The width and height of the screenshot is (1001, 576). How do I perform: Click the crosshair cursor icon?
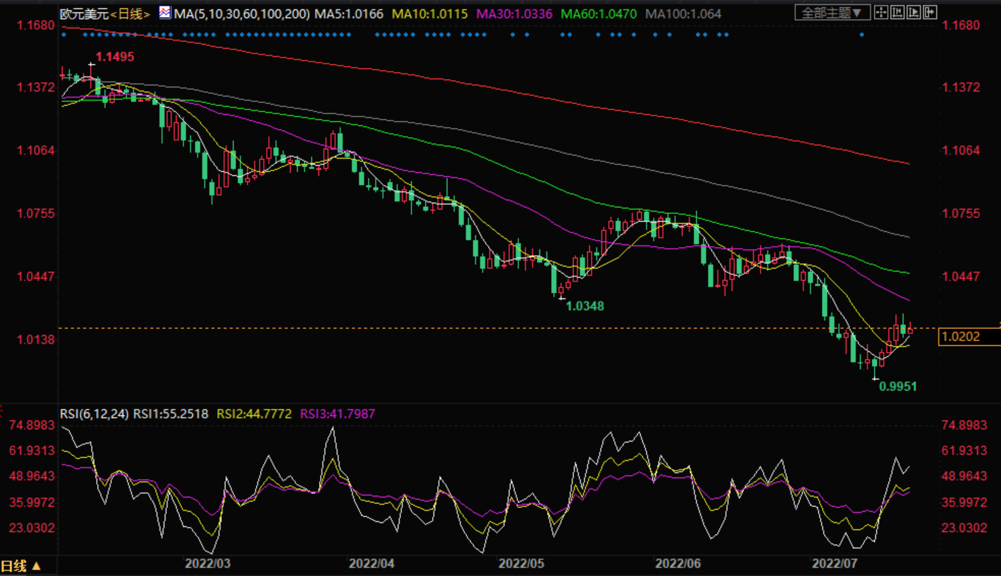click(881, 12)
